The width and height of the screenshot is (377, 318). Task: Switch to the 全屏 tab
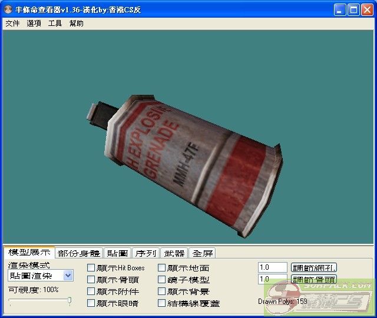pos(203,253)
